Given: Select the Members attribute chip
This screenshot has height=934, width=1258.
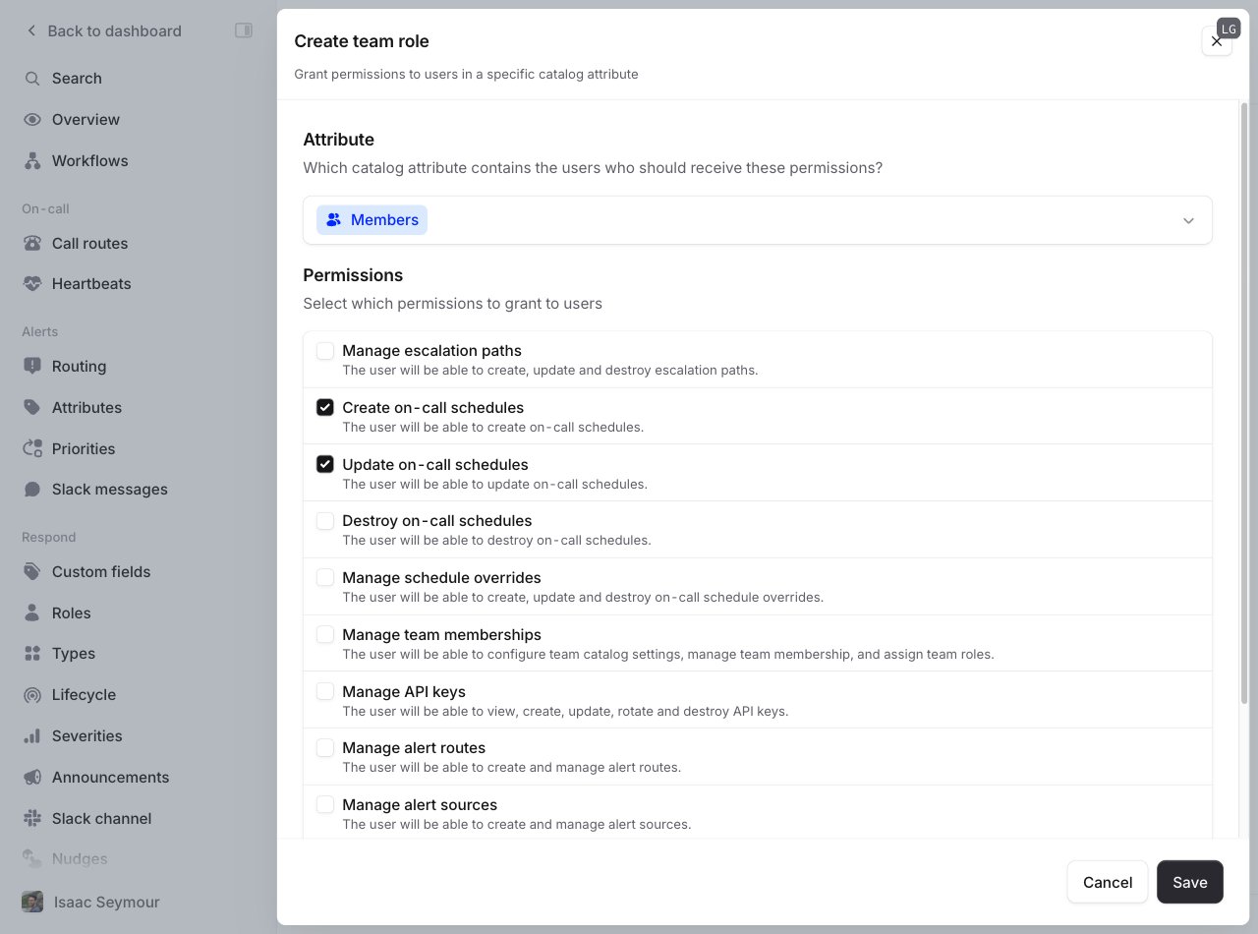Looking at the screenshot, I should [372, 220].
